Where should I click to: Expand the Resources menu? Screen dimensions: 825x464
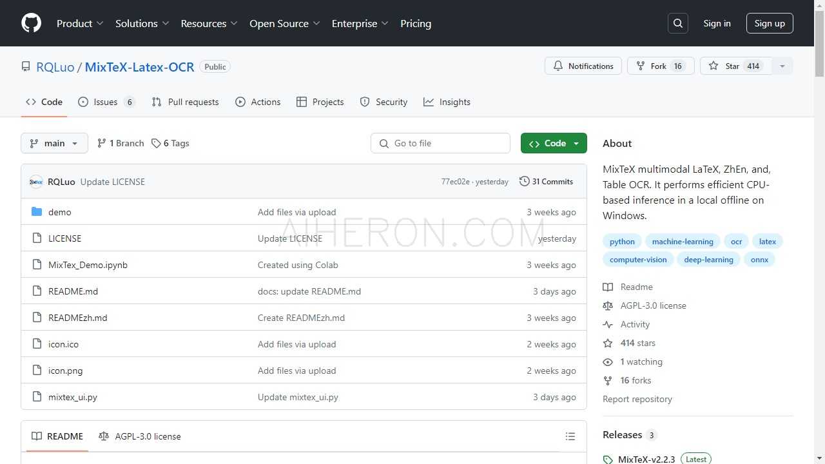tap(209, 23)
